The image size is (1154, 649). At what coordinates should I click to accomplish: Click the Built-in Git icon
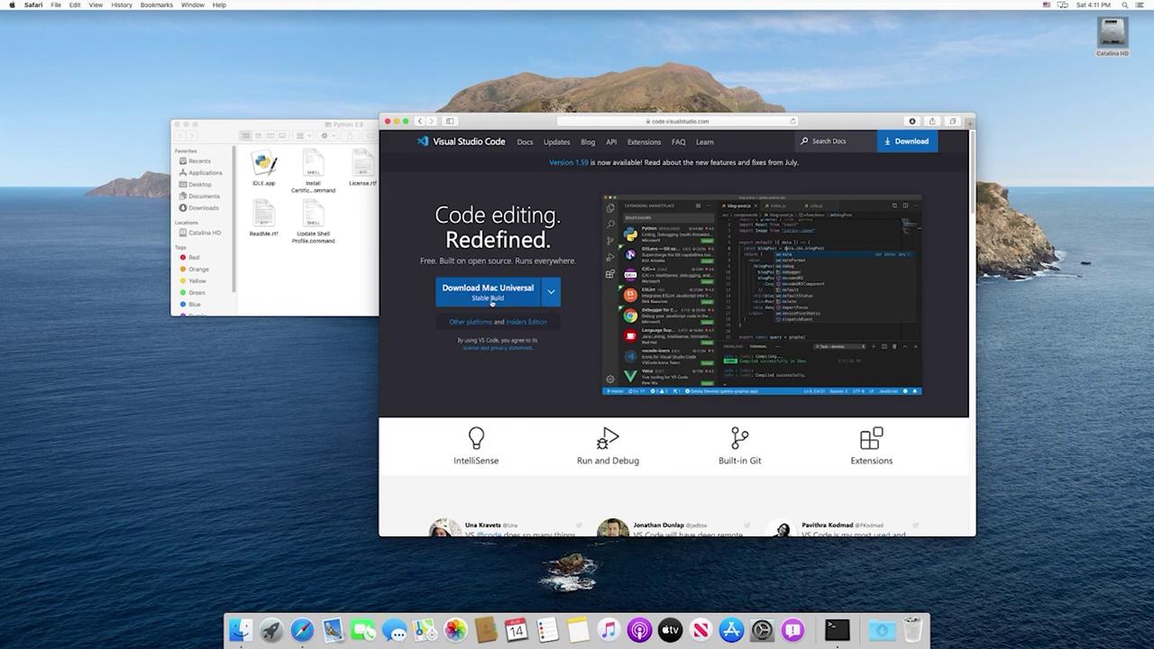tap(739, 438)
